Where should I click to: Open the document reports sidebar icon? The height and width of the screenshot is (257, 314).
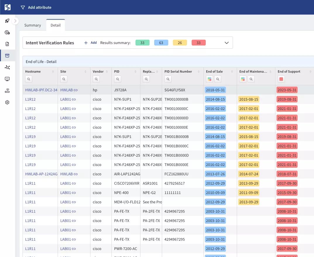(x=7, y=44)
